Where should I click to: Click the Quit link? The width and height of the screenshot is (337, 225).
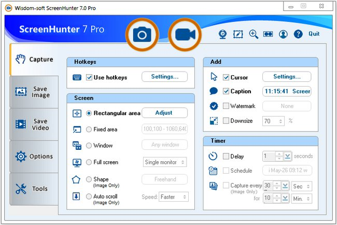tap(314, 34)
